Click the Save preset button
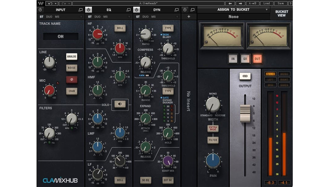 (x=280, y=3)
